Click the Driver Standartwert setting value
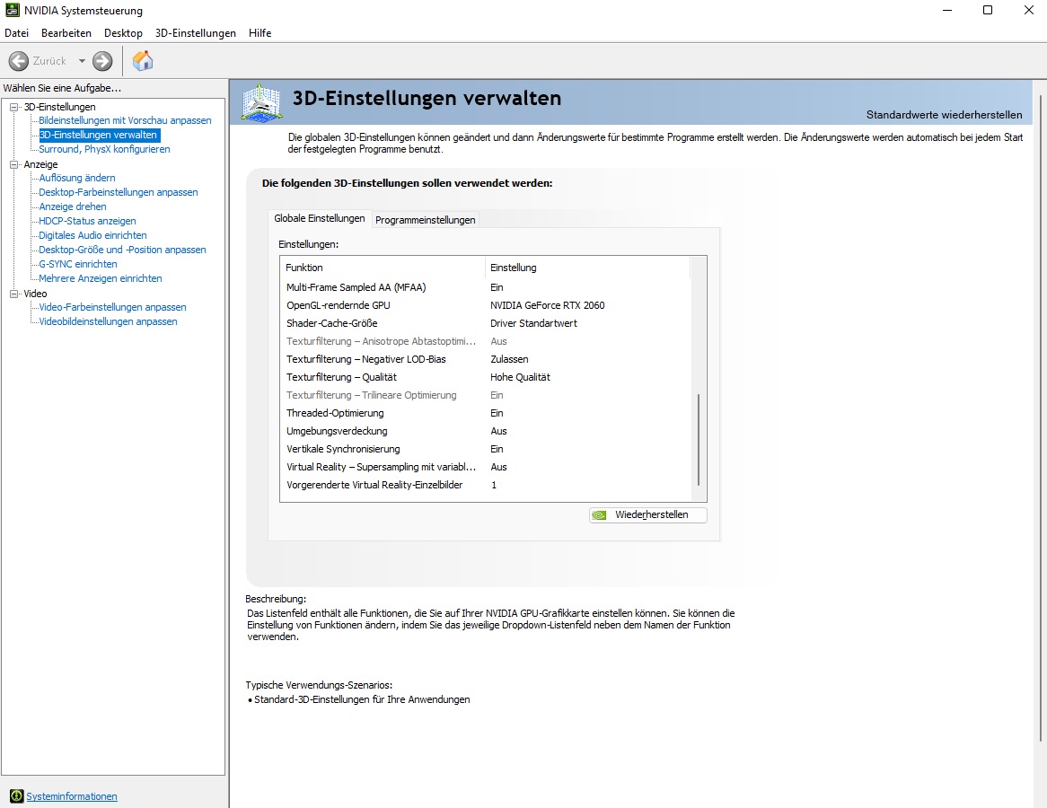The image size is (1047, 808). (x=533, y=323)
